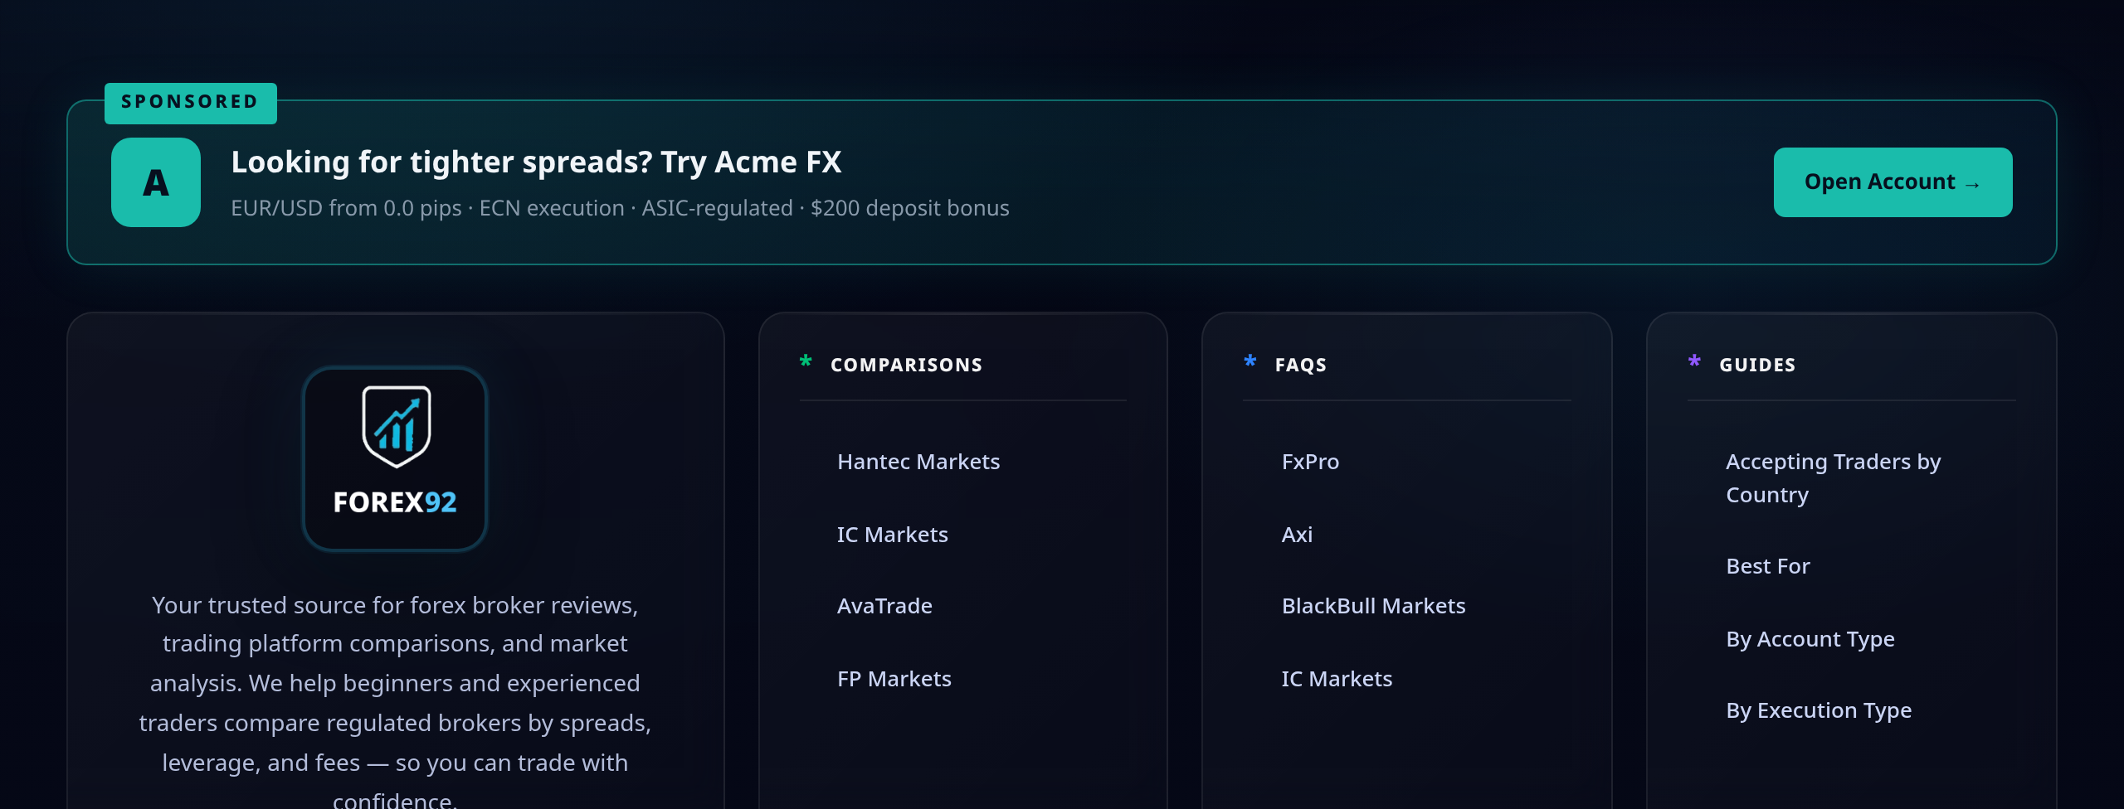Visit the Axi FAQ page
The width and height of the screenshot is (2124, 809).
(x=1297, y=535)
